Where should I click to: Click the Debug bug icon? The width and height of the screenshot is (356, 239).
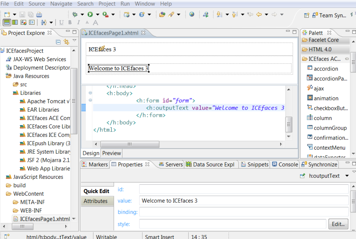point(75,15)
